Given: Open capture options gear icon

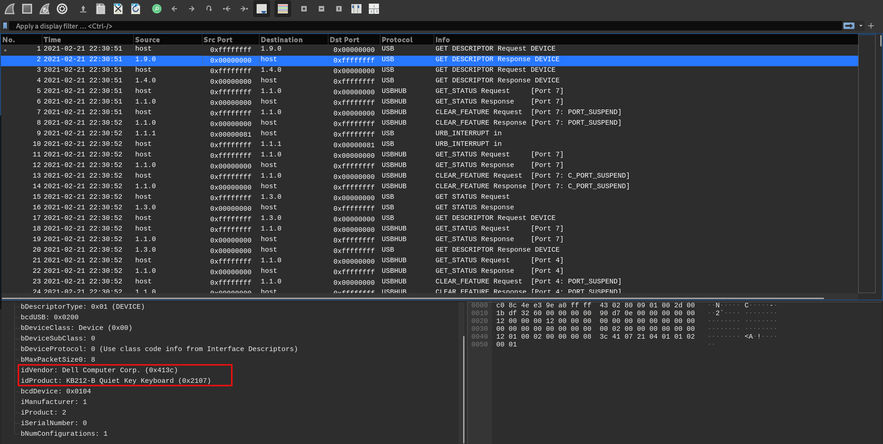Looking at the screenshot, I should (x=62, y=9).
